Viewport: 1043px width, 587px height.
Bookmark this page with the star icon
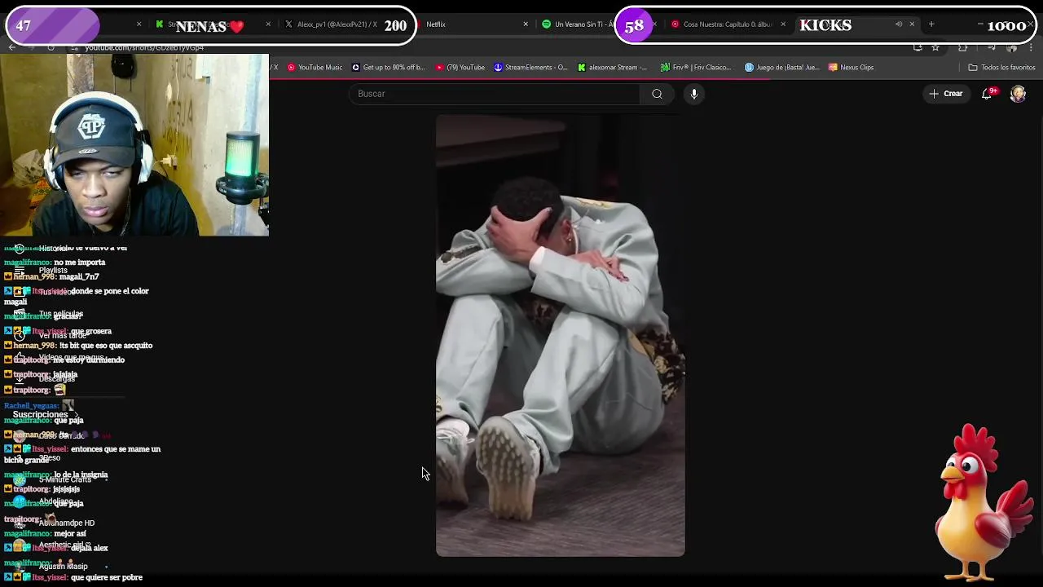click(935, 47)
